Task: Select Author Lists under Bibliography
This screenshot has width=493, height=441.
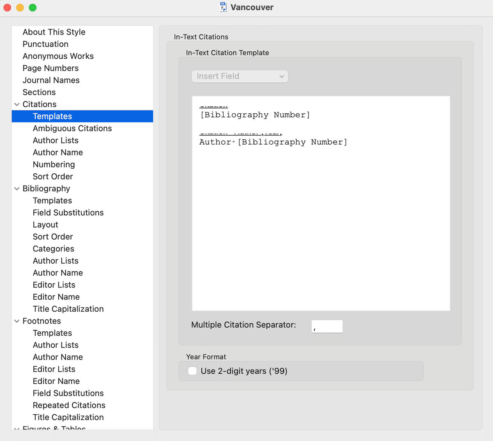Action: tap(55, 261)
